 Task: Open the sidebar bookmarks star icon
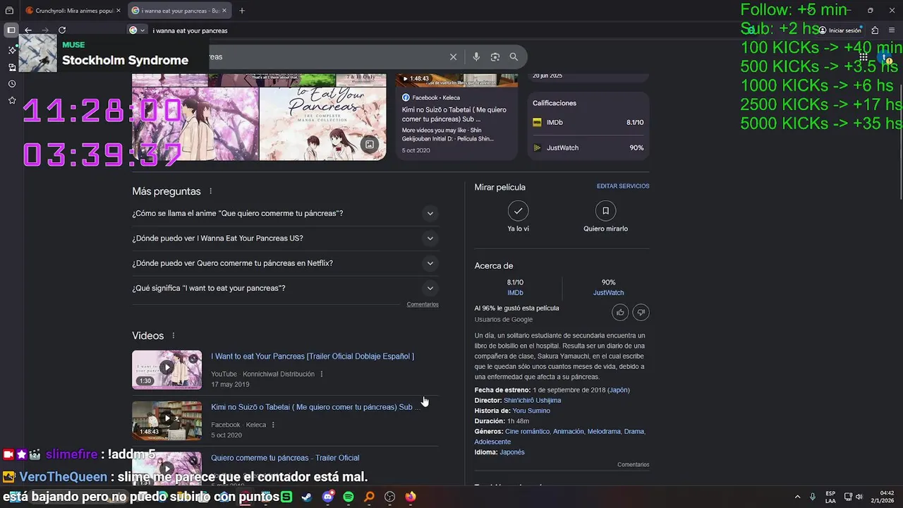pyautogui.click(x=12, y=101)
